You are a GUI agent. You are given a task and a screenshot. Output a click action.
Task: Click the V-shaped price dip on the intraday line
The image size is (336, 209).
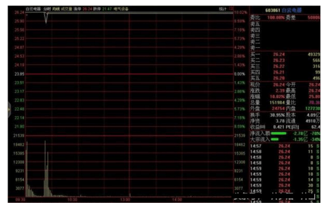point(46,18)
